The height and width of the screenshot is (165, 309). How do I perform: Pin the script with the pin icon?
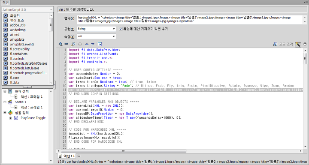click(x=79, y=156)
